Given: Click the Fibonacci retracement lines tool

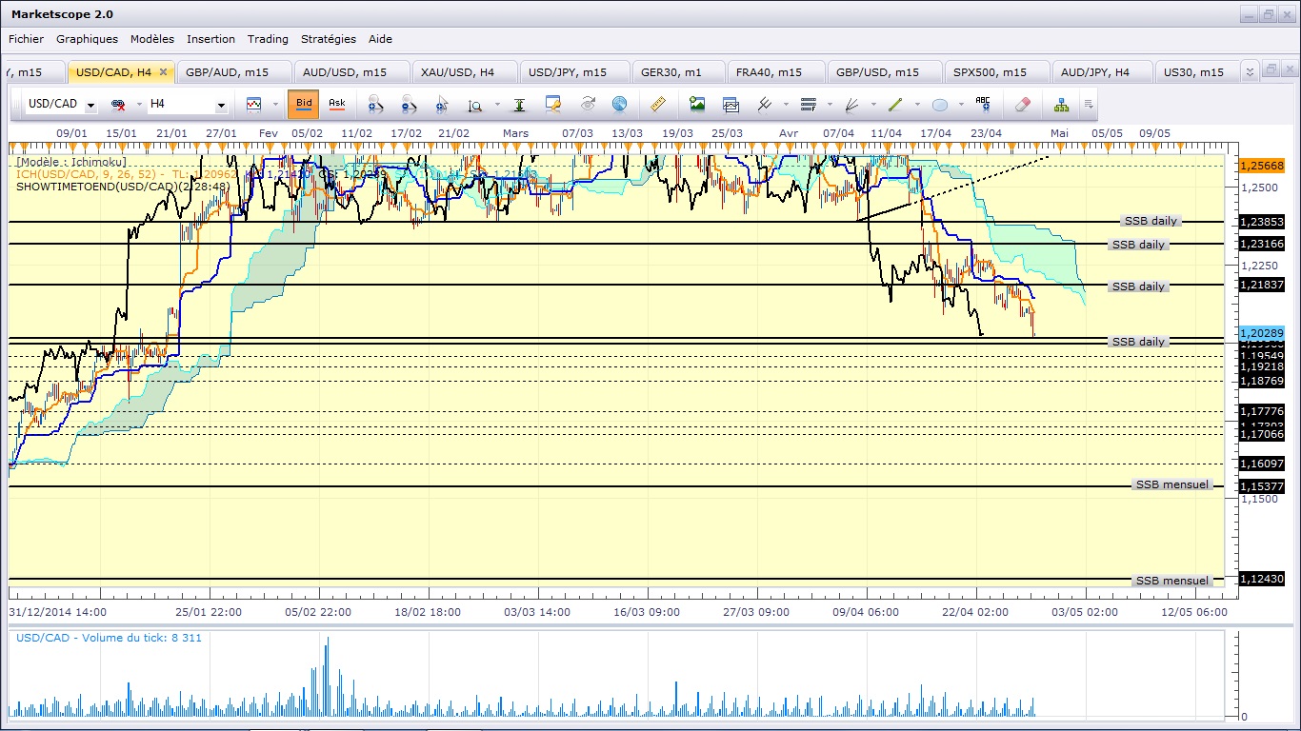Looking at the screenshot, I should tap(809, 105).
